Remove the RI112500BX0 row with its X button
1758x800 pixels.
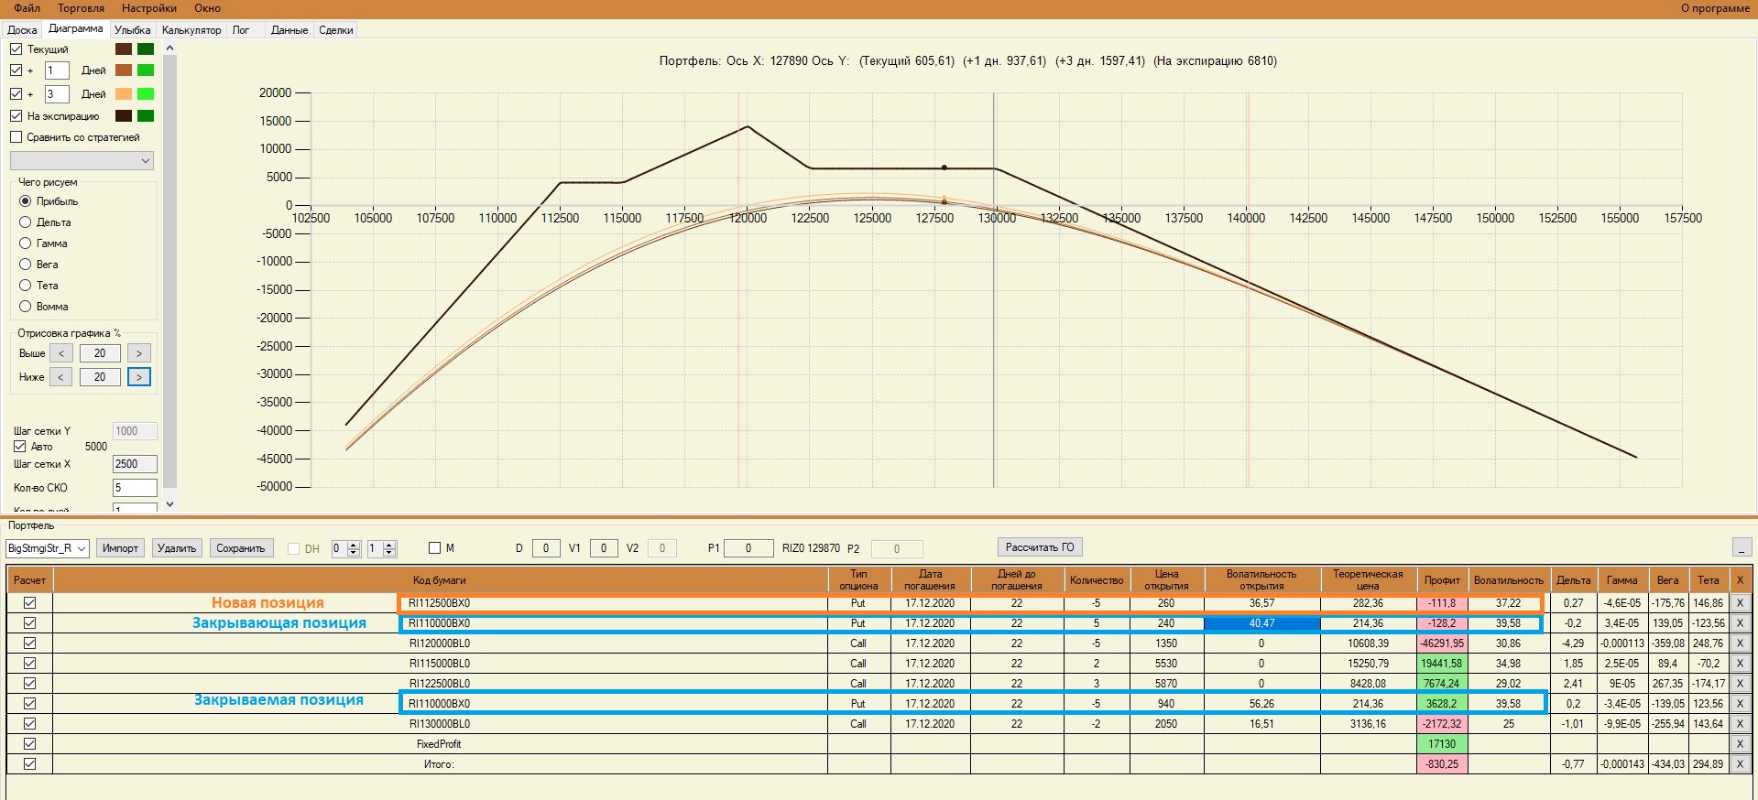click(x=1740, y=603)
